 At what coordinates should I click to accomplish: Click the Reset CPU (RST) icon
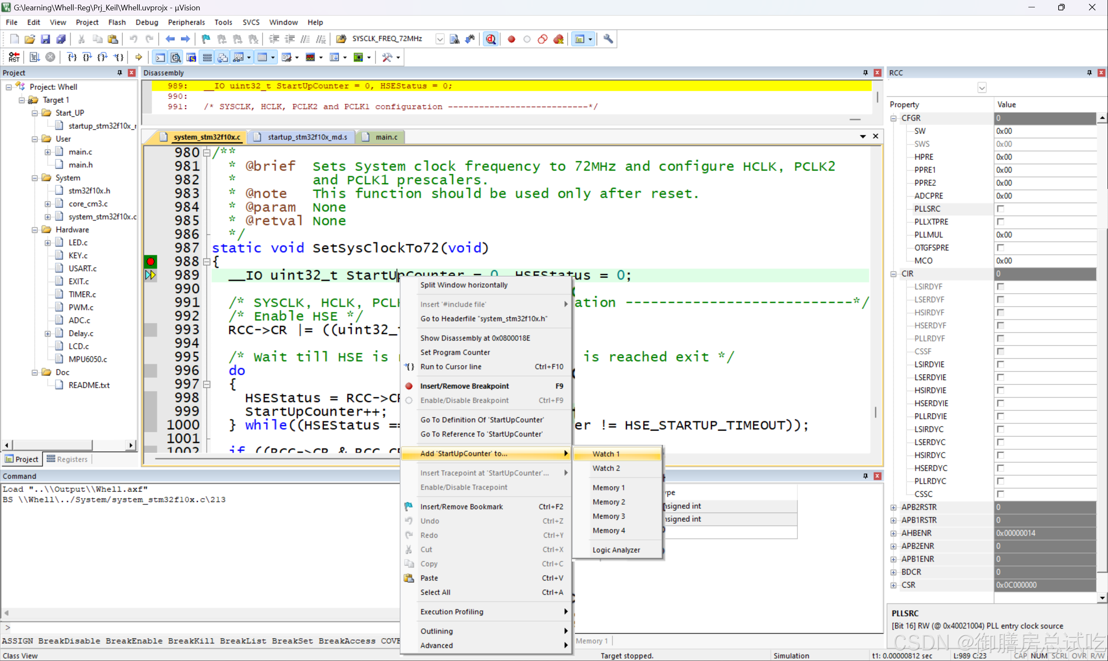click(14, 57)
